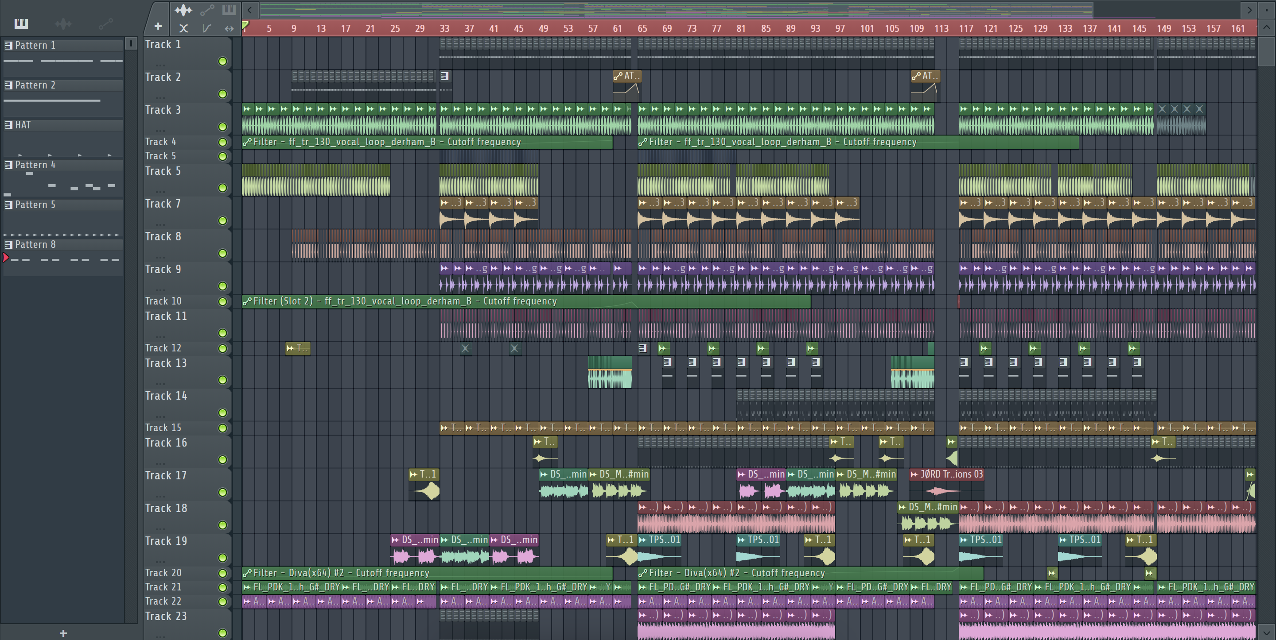Click first TPS..01 audio clip on Track 19
The image size is (1276, 640).
[659, 549]
